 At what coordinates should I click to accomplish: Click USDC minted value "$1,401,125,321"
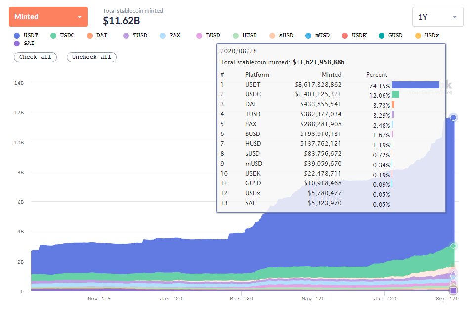tap(318, 94)
